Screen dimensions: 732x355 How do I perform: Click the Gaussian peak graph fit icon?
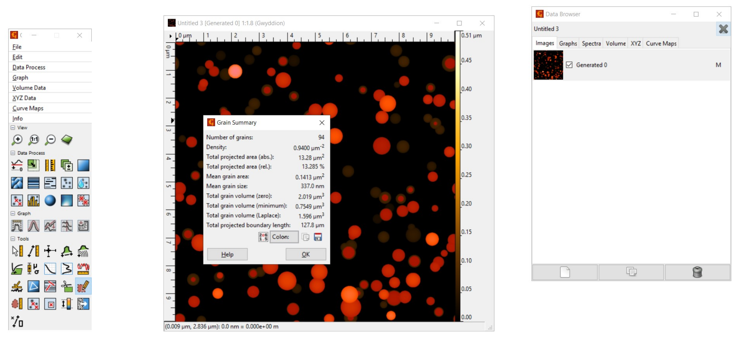(34, 226)
